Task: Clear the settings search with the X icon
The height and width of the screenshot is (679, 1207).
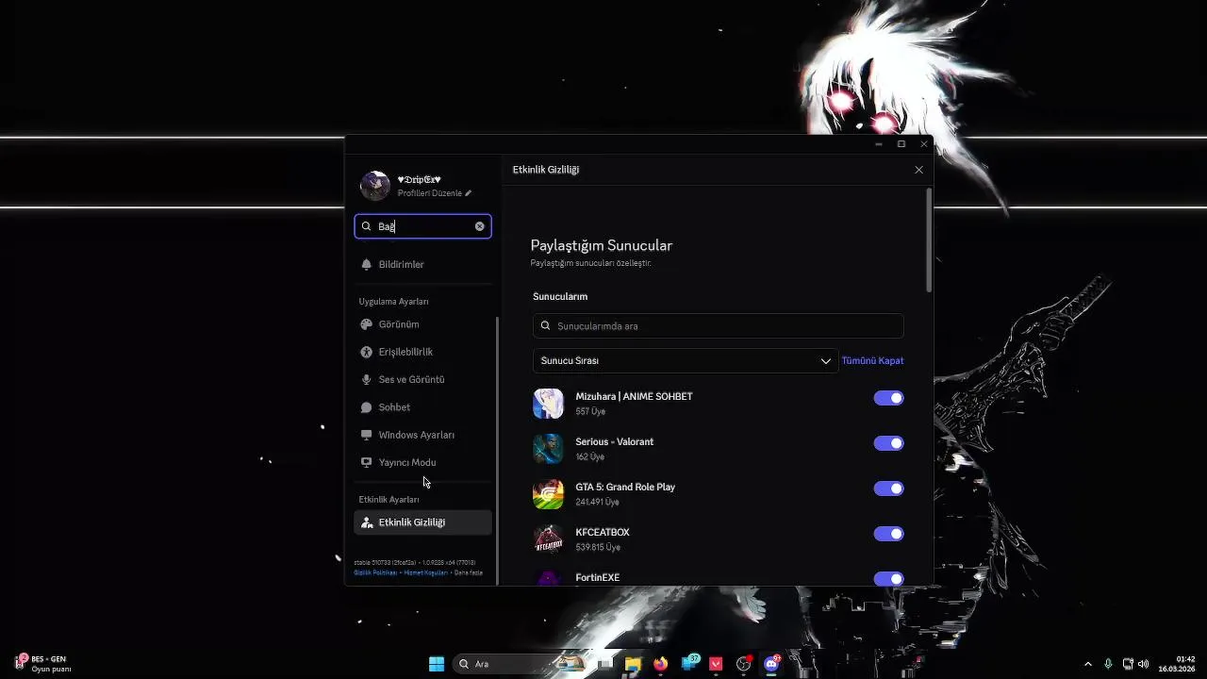Action: tap(479, 226)
